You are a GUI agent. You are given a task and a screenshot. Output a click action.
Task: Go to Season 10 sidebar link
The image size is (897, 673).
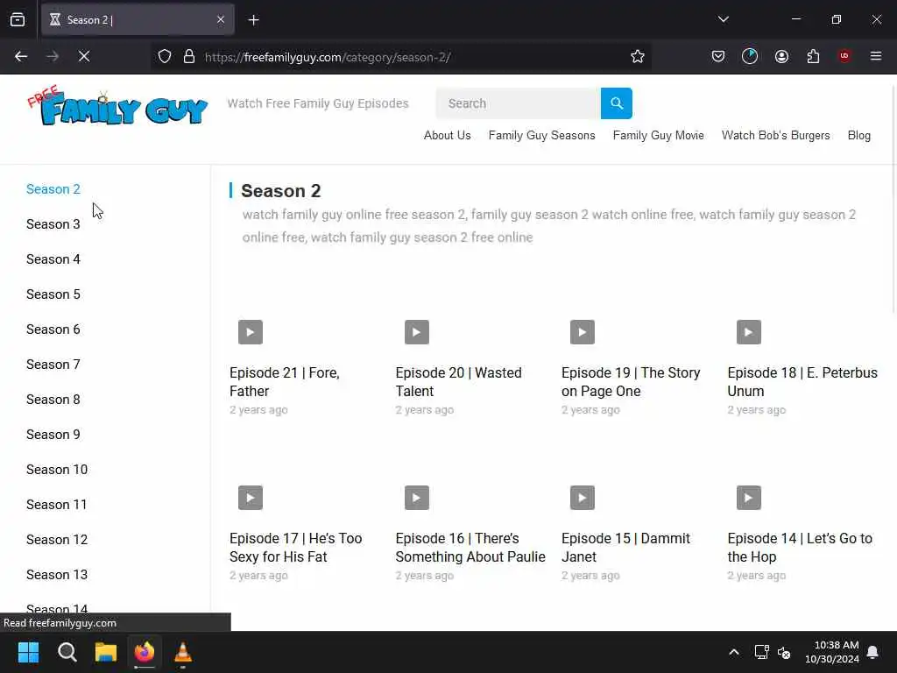point(57,470)
